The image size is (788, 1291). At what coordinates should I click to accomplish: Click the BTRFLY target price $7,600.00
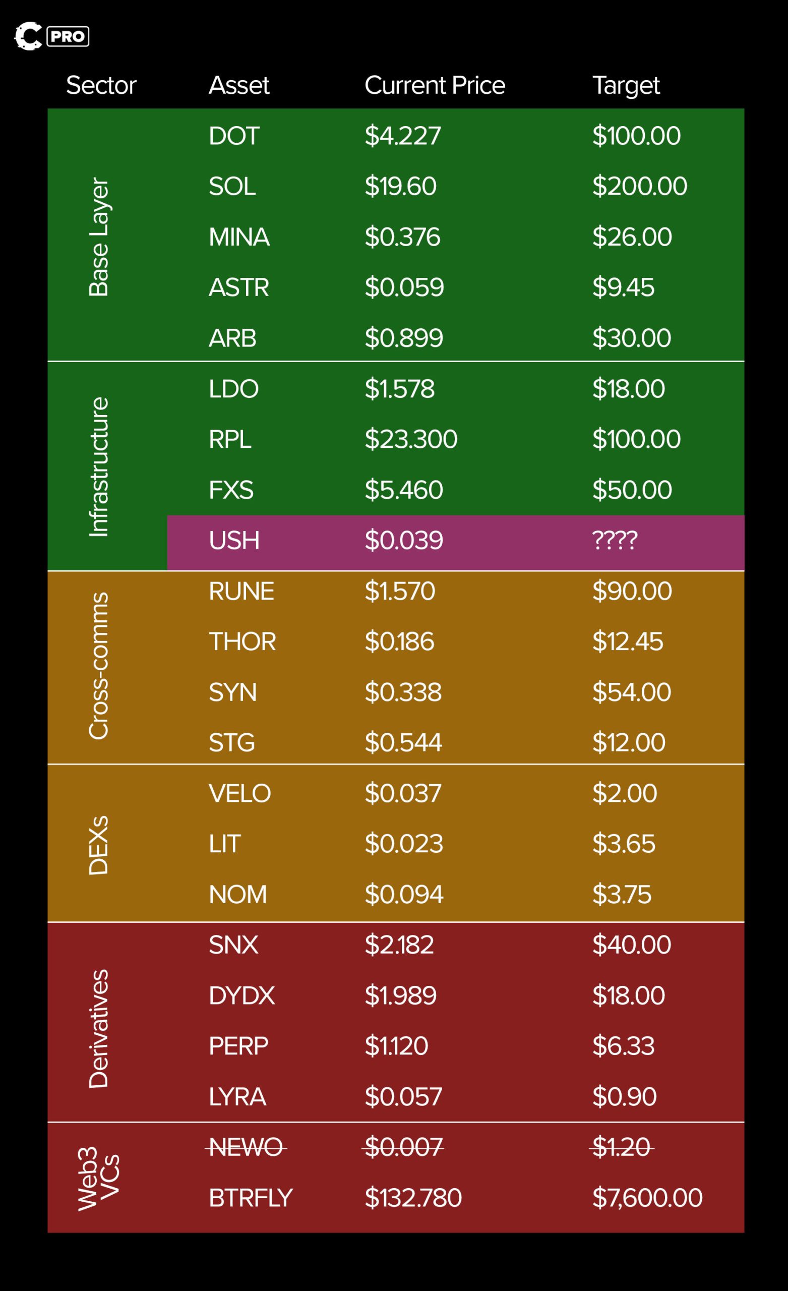point(647,1198)
